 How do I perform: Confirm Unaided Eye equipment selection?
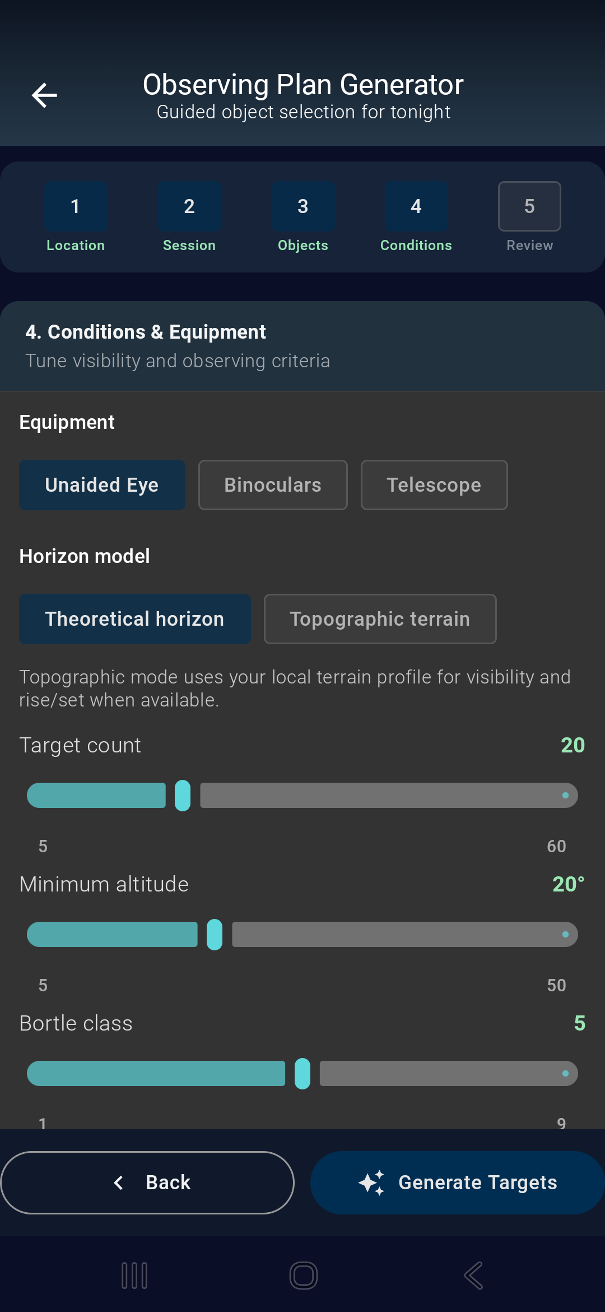(102, 484)
